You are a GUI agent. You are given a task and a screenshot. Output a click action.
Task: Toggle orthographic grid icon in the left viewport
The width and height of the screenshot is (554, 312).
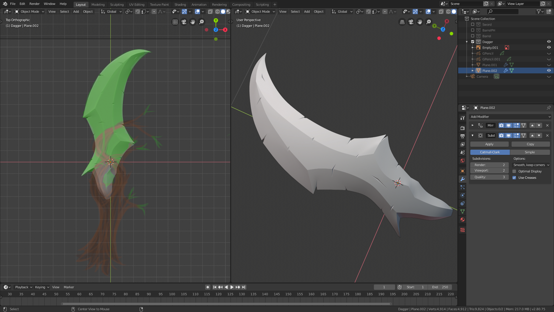175,22
